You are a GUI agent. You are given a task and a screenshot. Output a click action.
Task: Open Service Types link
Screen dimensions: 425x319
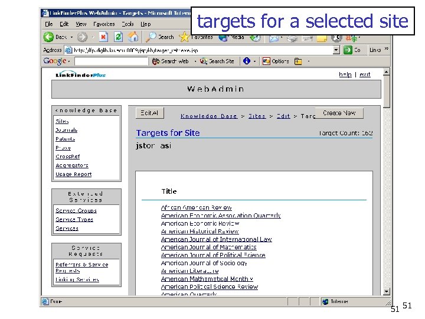(x=74, y=219)
